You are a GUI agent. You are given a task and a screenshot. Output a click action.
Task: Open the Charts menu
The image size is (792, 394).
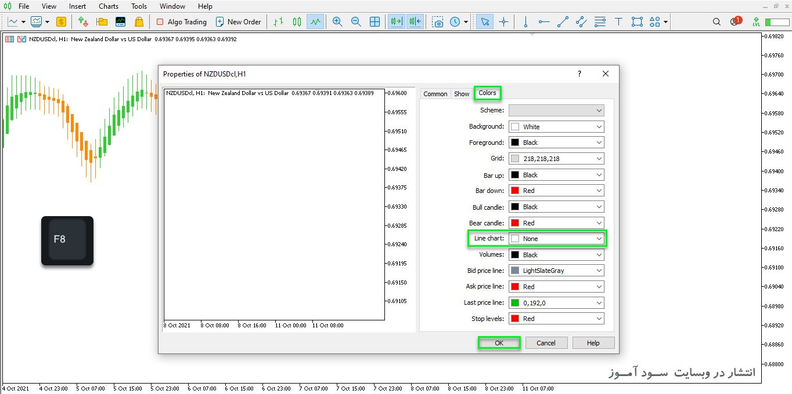(109, 6)
